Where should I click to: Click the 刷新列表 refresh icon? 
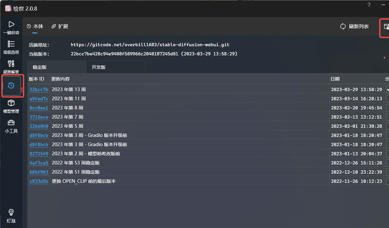343,26
